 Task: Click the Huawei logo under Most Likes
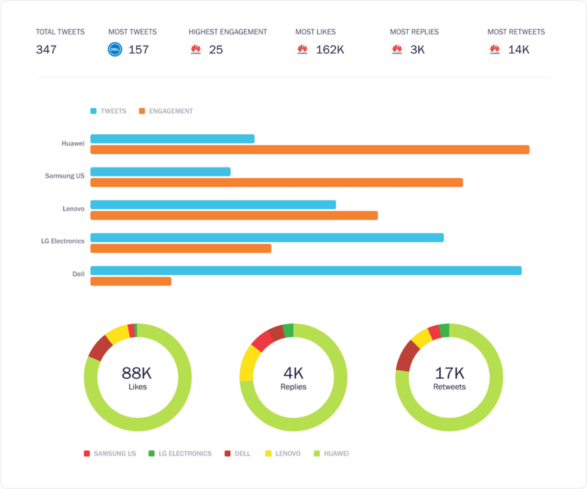point(302,49)
